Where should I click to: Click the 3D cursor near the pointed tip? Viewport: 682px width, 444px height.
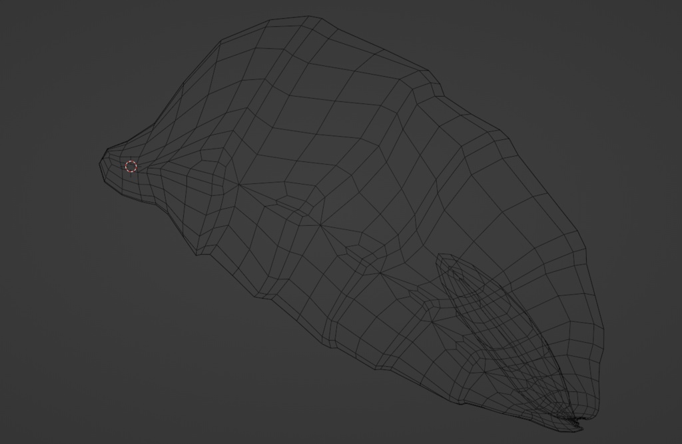tap(131, 166)
